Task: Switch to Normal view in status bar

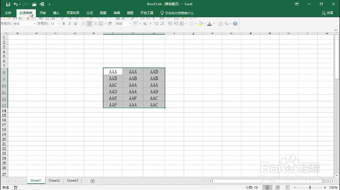Action: tap(267, 187)
